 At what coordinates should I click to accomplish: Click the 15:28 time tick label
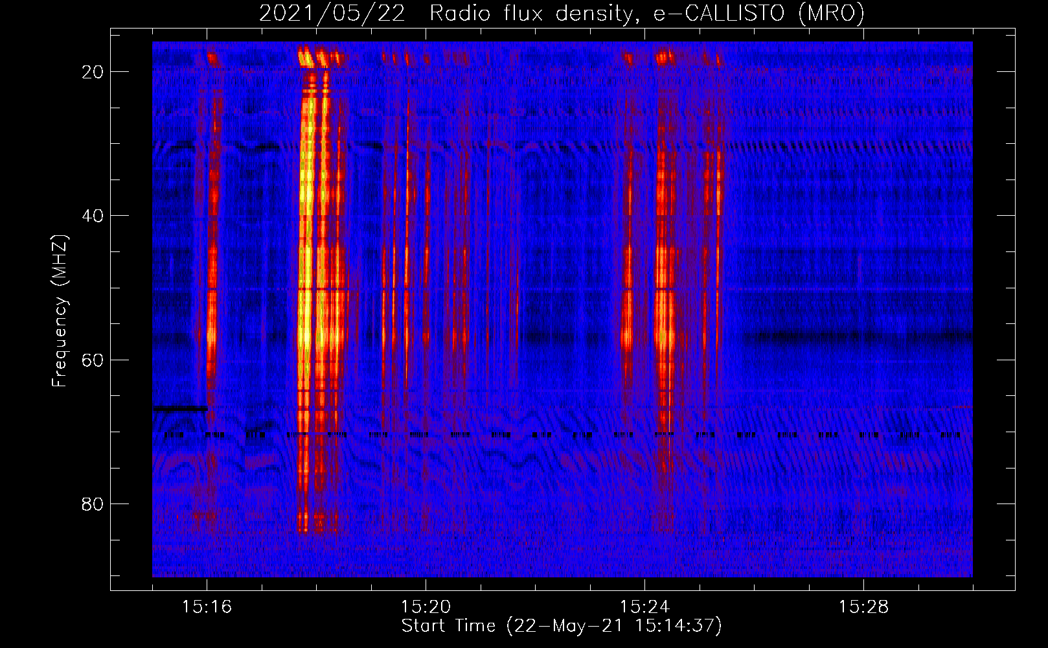[863, 607]
